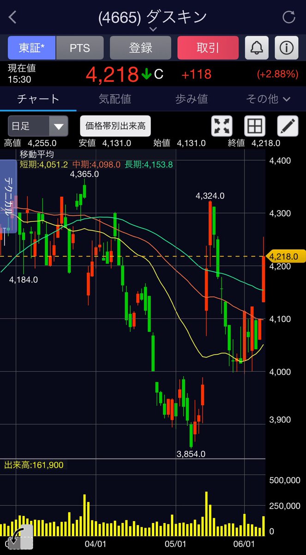Tap the 4,365.0 high label on chart

84,174
